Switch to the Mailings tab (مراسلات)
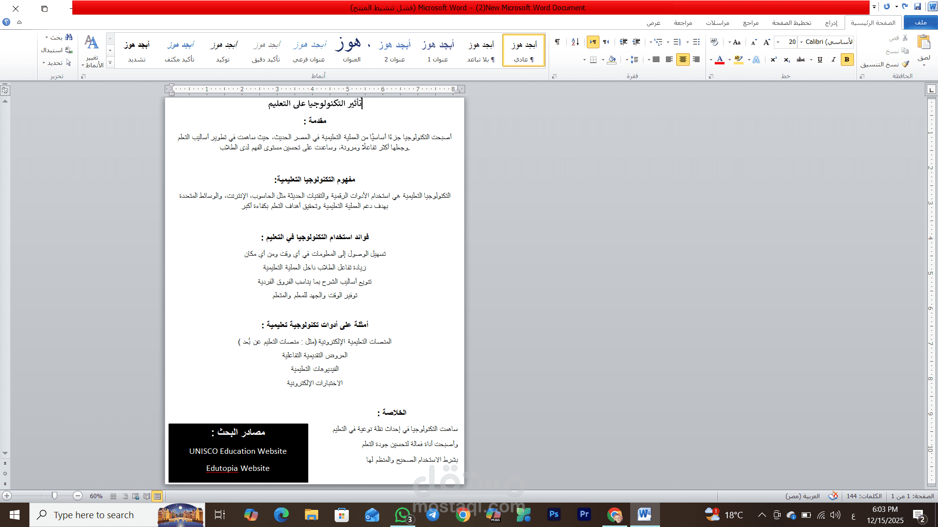The height and width of the screenshot is (527, 938). (717, 22)
